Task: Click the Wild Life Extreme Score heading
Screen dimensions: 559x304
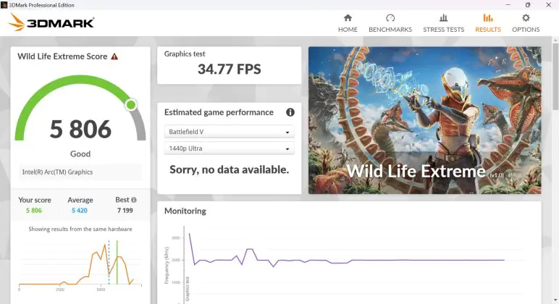Action: pos(62,56)
